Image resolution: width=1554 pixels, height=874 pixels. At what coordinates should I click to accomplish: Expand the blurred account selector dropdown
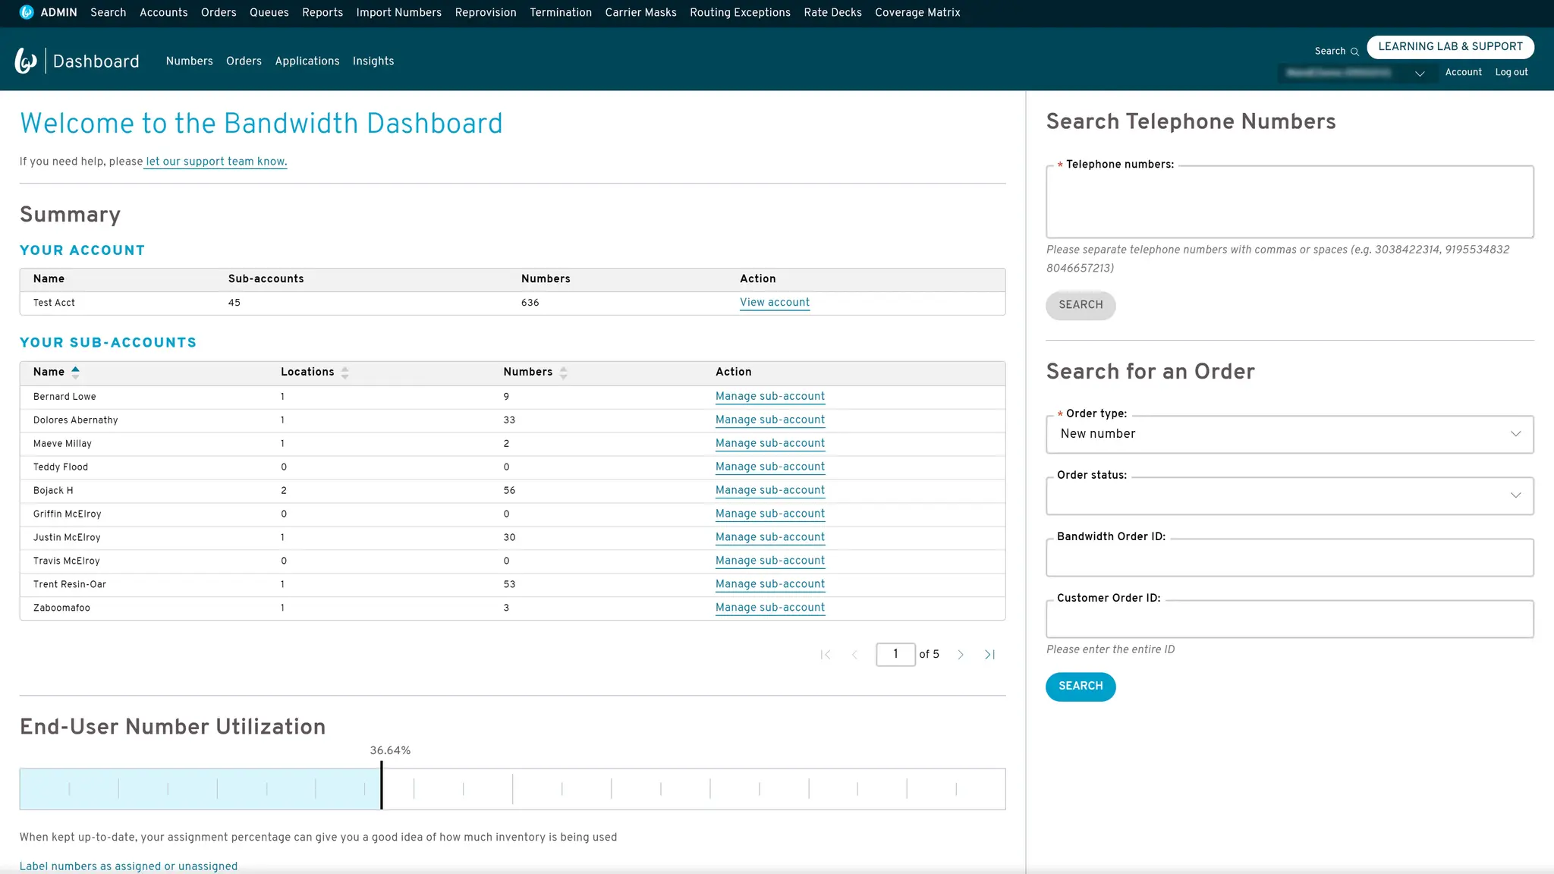click(x=1420, y=74)
